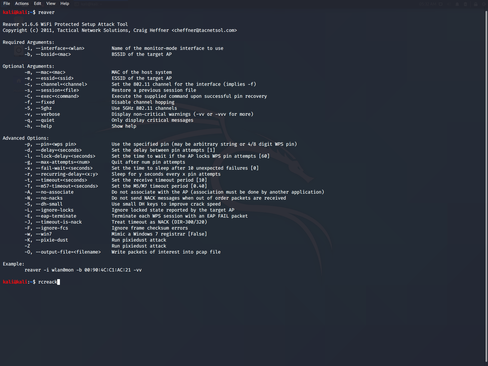Click the '-b, --bssid=<mac>' option
The width and height of the screenshot is (488, 366).
(48, 54)
